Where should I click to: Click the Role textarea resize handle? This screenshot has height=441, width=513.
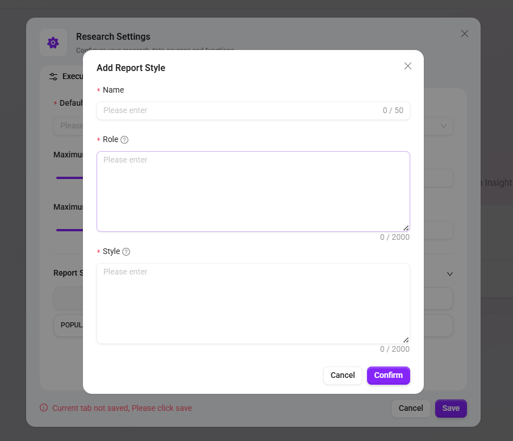pos(406,228)
